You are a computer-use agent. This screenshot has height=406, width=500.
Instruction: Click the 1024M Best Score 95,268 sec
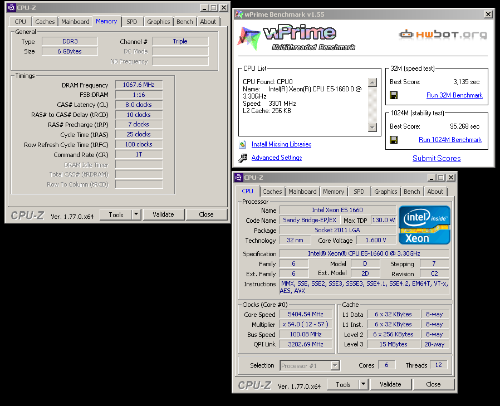[x=464, y=126]
